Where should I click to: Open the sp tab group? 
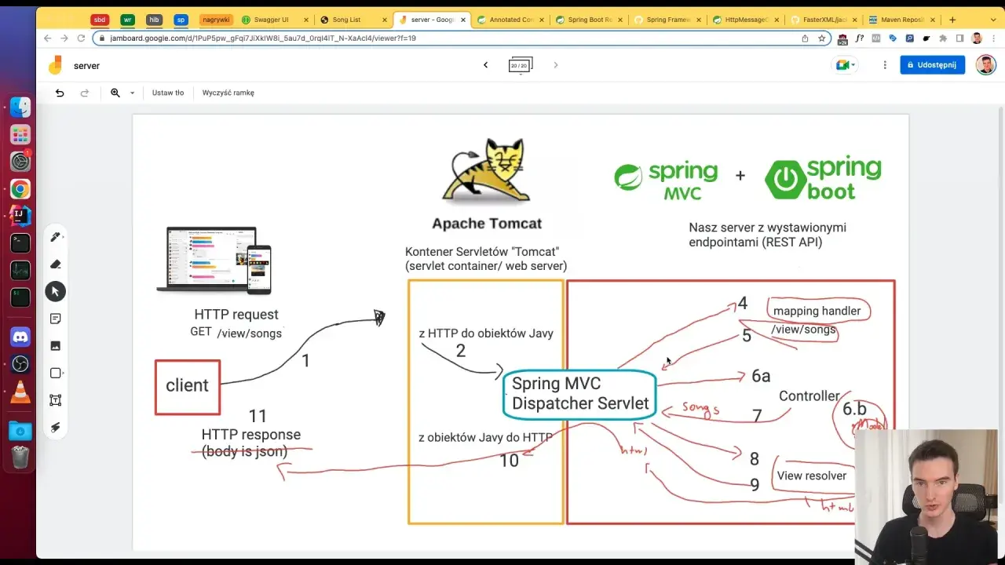point(181,20)
